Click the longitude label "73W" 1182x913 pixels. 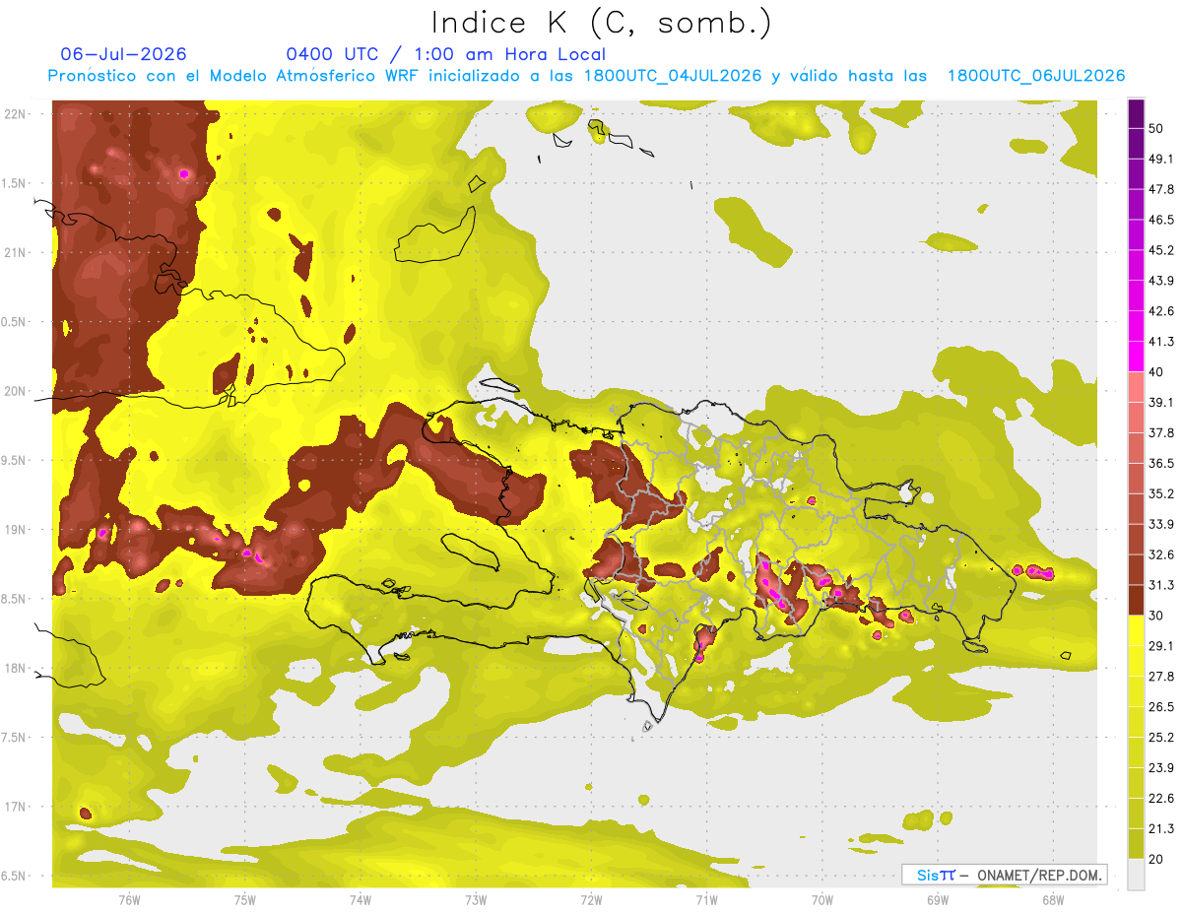pyautogui.click(x=476, y=899)
